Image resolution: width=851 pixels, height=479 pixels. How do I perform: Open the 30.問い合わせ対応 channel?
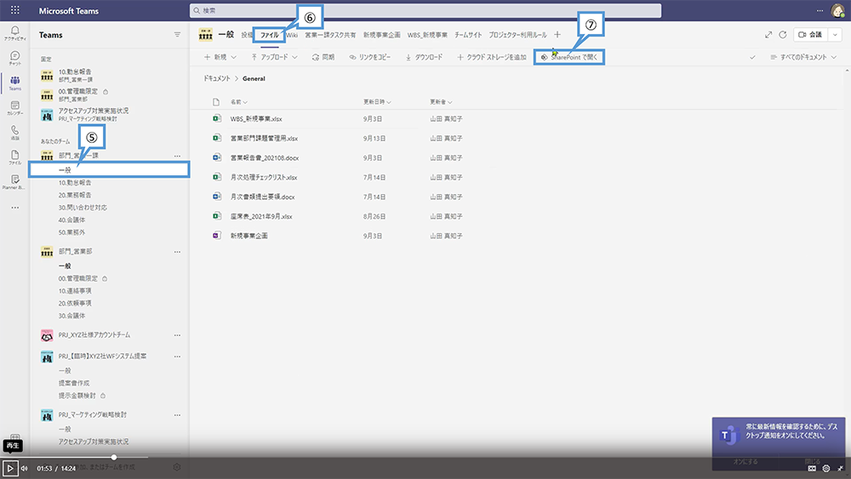(x=83, y=208)
